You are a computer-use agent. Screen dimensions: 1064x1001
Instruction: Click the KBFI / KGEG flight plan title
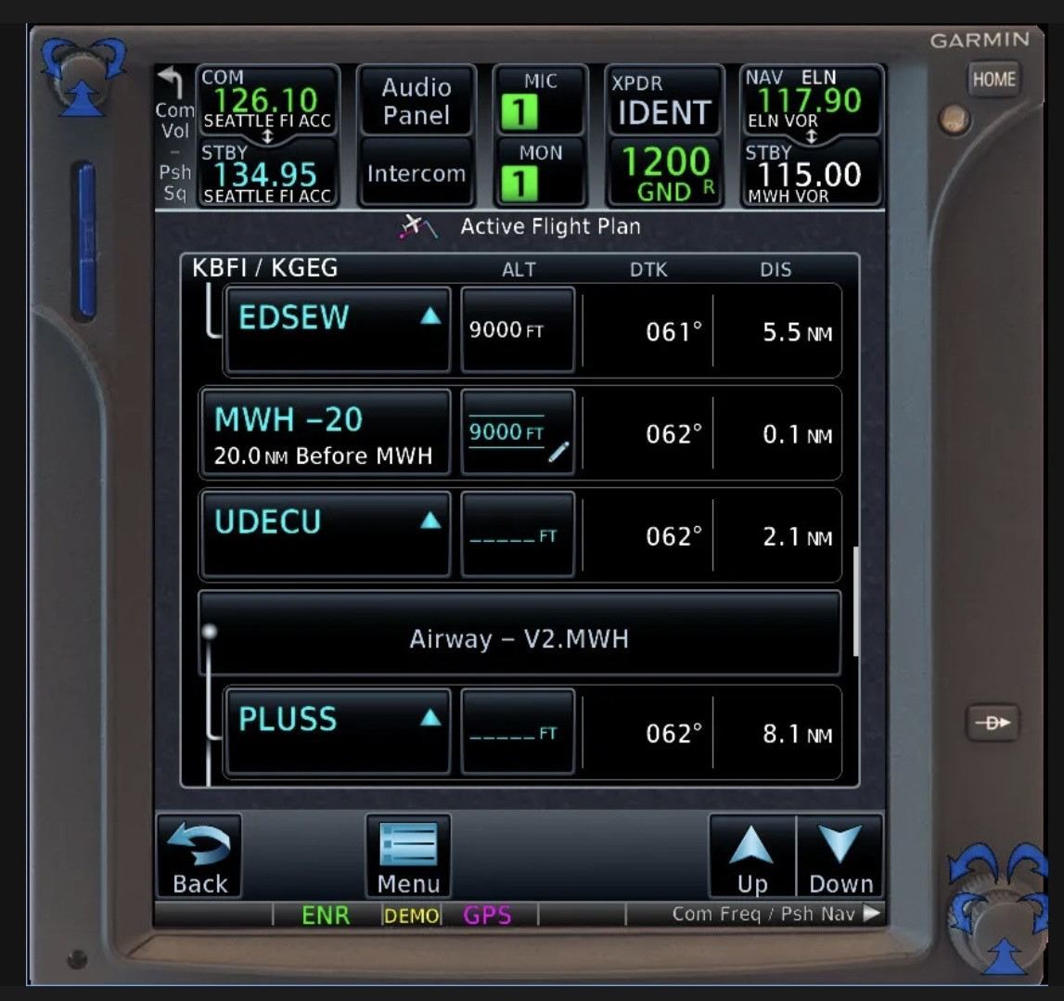click(x=264, y=268)
